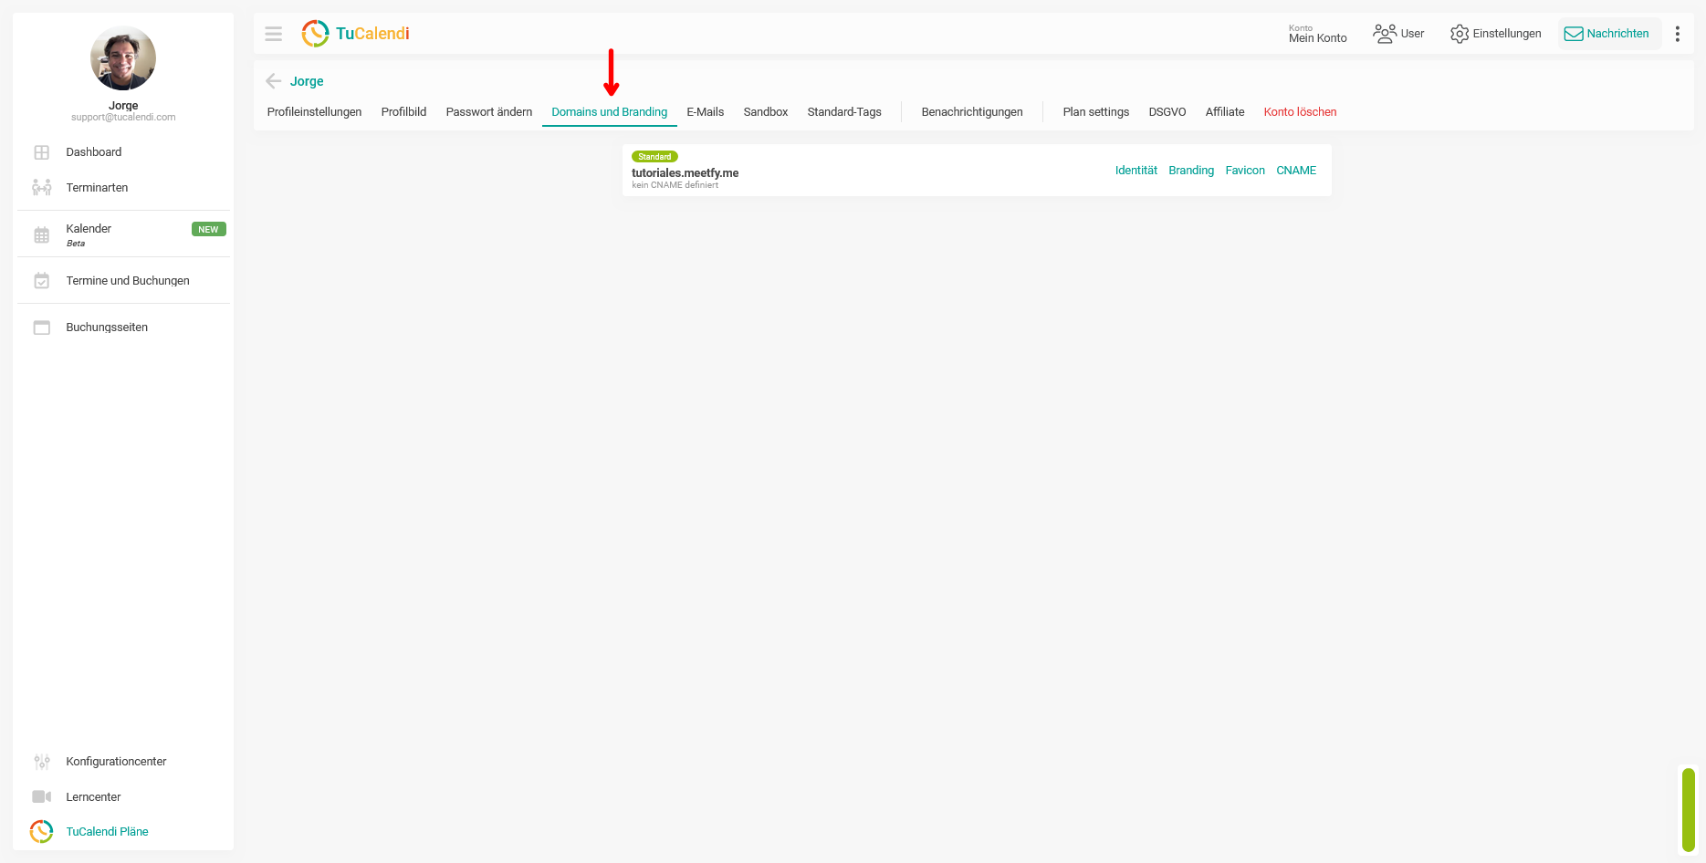Click the TuCalendi brand name text
Image resolution: width=1706 pixels, height=863 pixels.
(x=372, y=34)
